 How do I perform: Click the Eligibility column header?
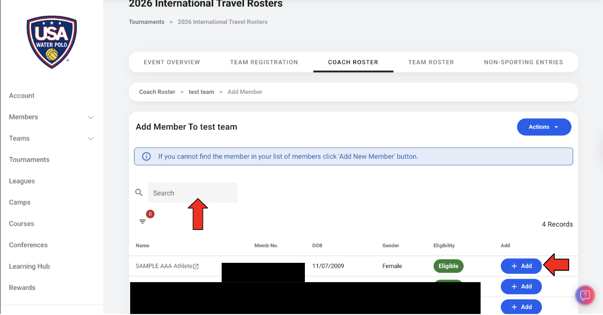point(444,245)
